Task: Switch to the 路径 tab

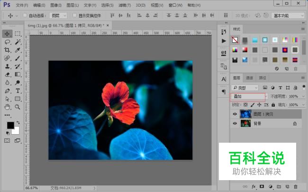Action: (x=263, y=78)
